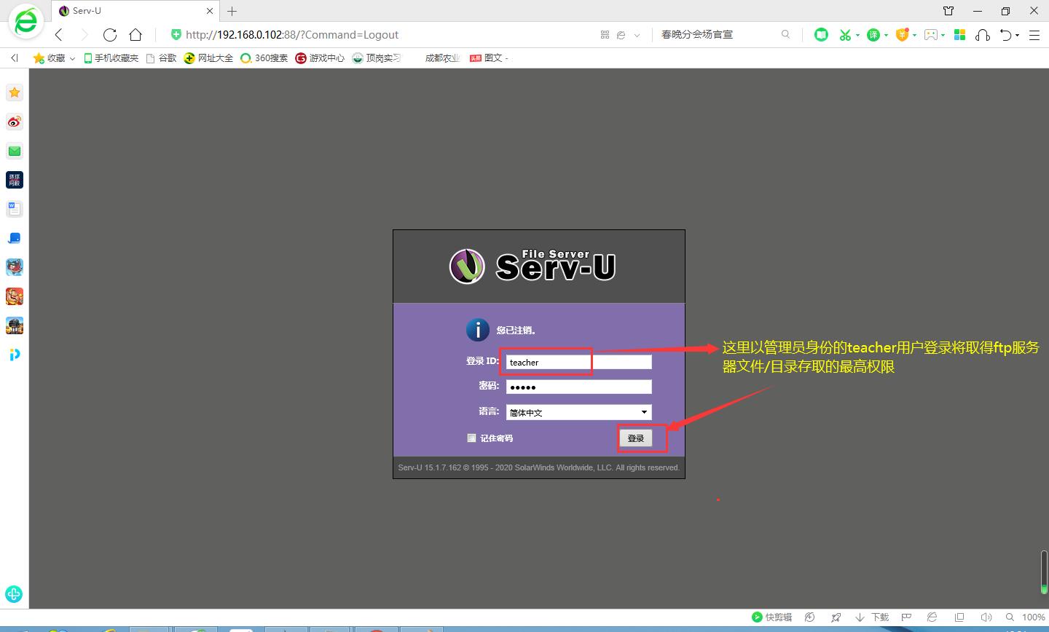Screen dimensions: 1049x632
Task: Tick the 记住密码 checkbox
Action: coord(471,438)
